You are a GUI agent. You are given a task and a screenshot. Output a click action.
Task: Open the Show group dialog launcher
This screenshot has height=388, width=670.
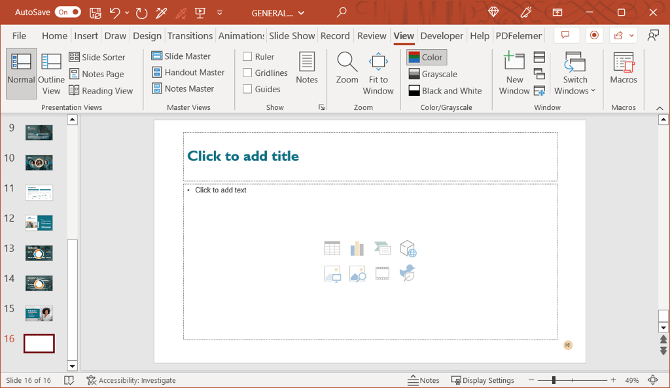click(x=321, y=107)
